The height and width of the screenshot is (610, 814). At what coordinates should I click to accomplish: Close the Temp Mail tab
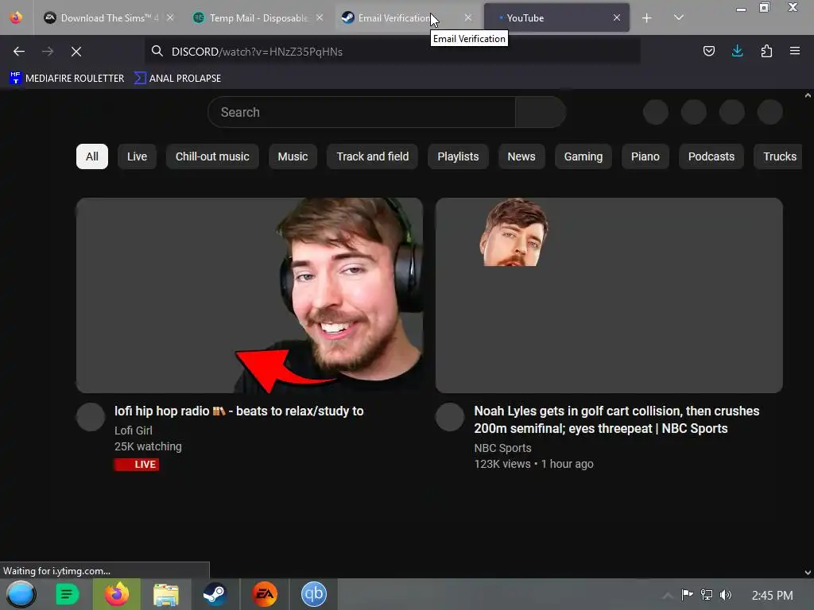pos(320,17)
